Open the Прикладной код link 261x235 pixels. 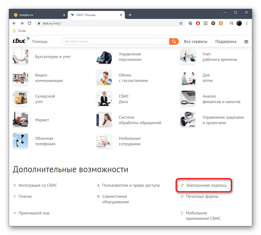tap(34, 213)
